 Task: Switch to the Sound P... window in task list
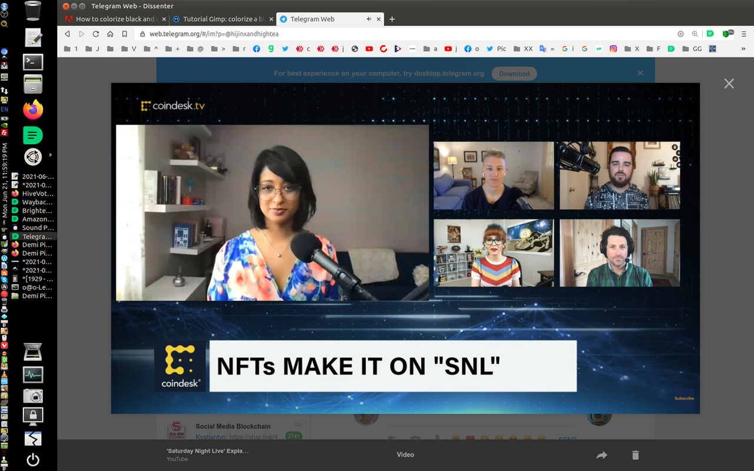(33, 227)
